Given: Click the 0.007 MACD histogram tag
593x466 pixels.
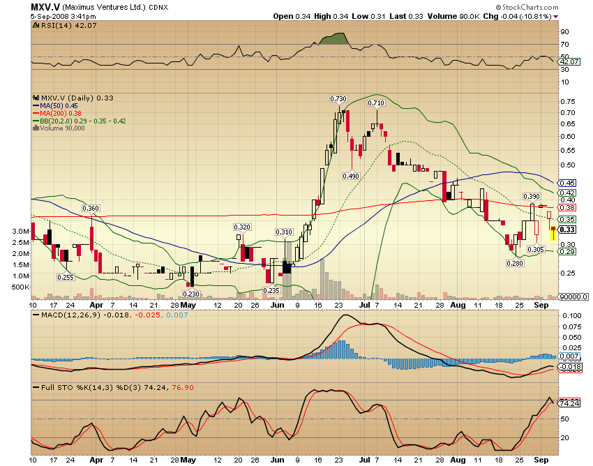Looking at the screenshot, I should tap(569, 356).
